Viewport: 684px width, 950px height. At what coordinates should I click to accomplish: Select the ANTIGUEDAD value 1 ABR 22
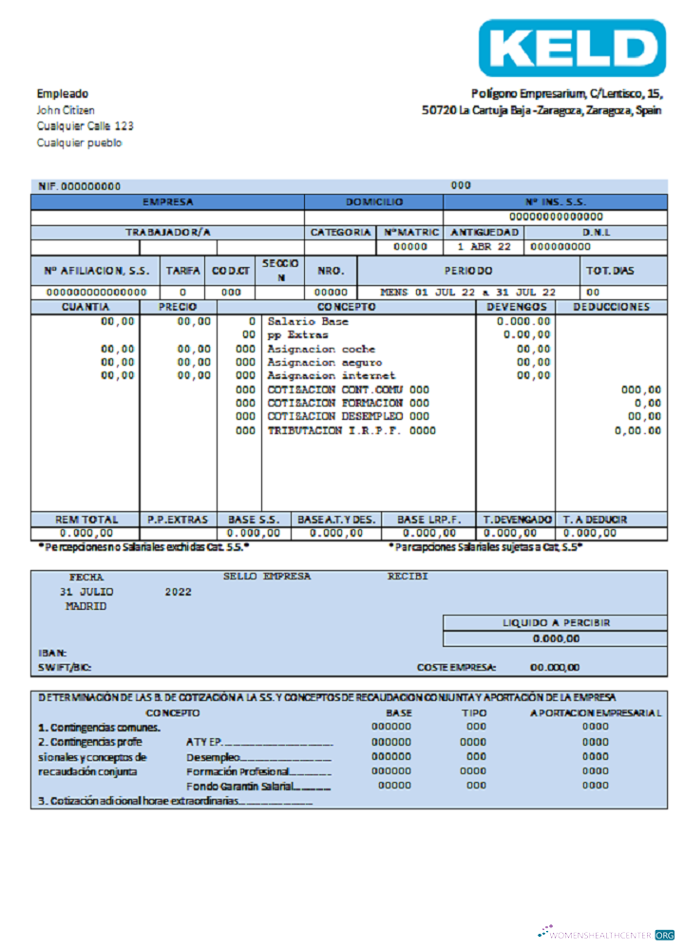tap(484, 246)
